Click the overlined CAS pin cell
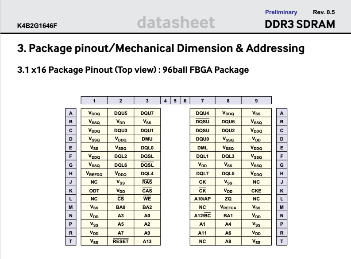This screenshot has width=351, height=259. 147,190
